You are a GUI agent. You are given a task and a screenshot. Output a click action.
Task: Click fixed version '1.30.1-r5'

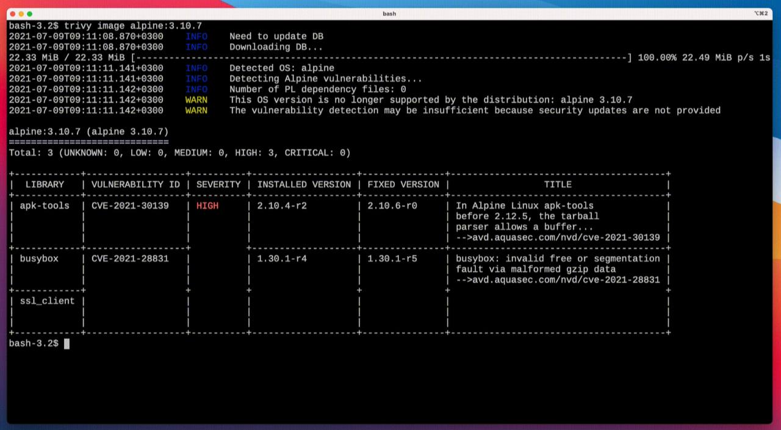point(392,259)
